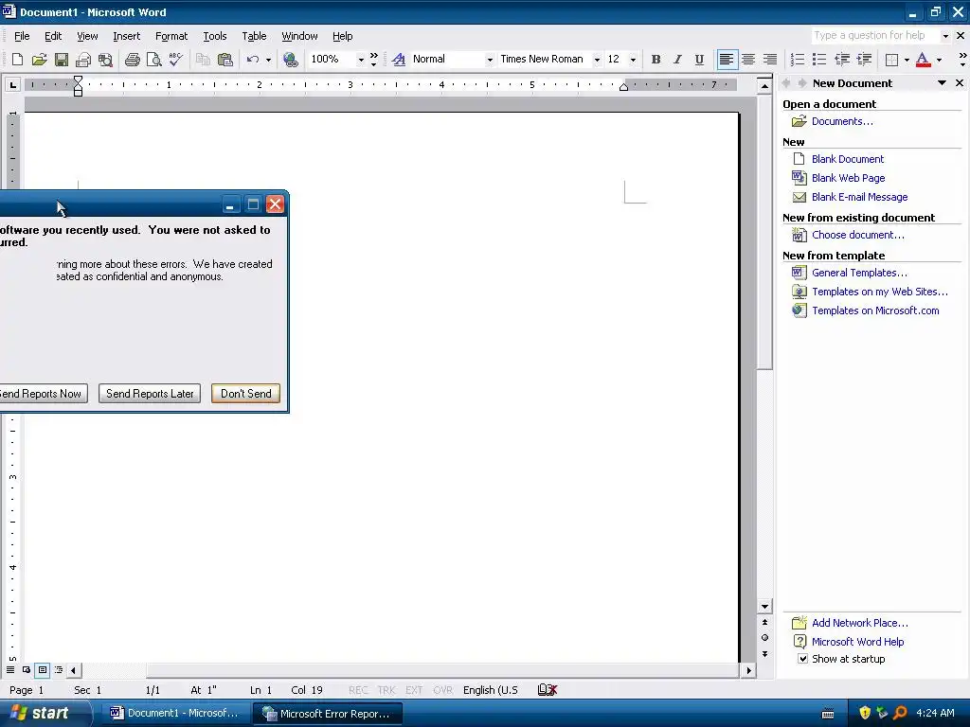The image size is (970, 727).
Task: Click the Type a question for help box
Action: (x=875, y=36)
